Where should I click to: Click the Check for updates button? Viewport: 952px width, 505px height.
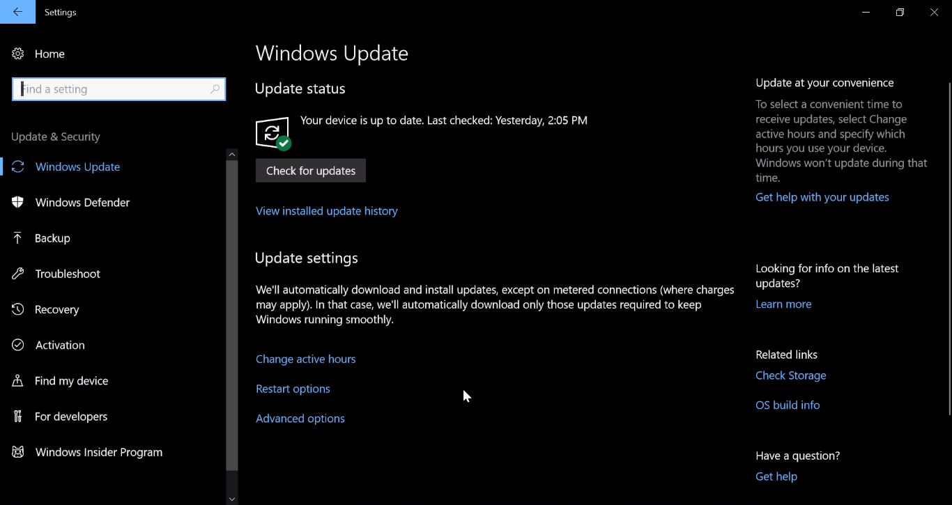[311, 171]
